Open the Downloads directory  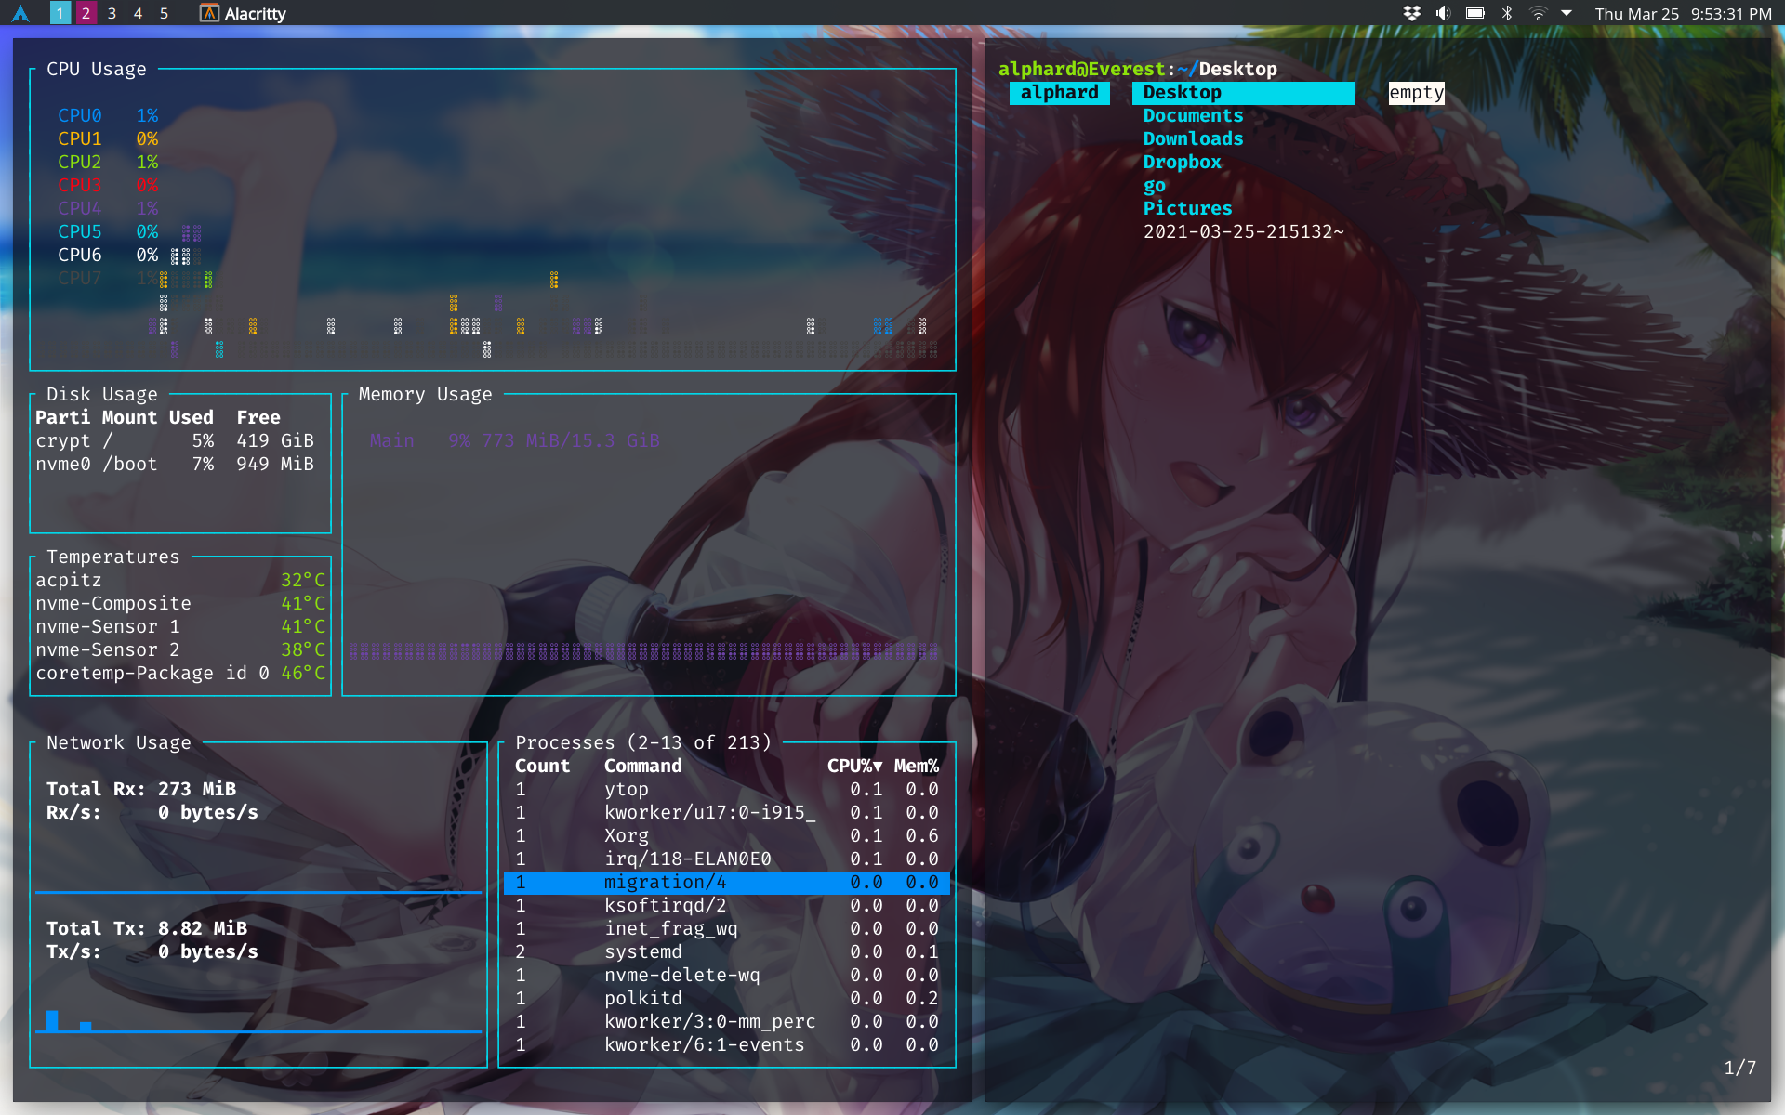point(1193,138)
